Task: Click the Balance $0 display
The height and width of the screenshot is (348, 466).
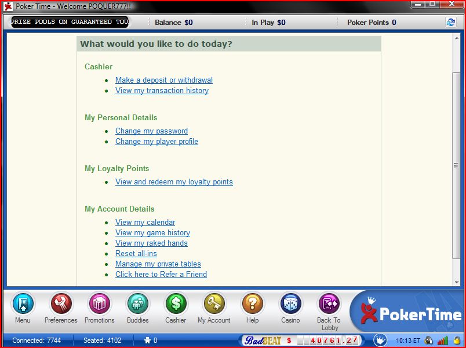Action: [174, 23]
